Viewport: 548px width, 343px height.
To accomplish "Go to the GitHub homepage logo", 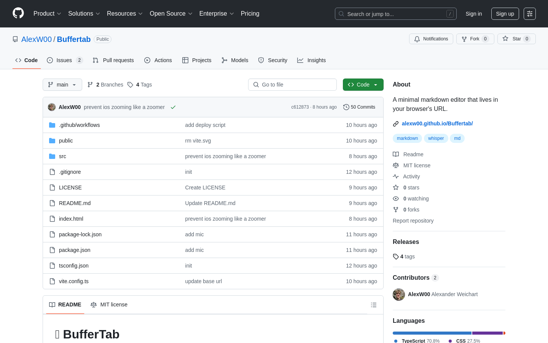I will pyautogui.click(x=18, y=13).
